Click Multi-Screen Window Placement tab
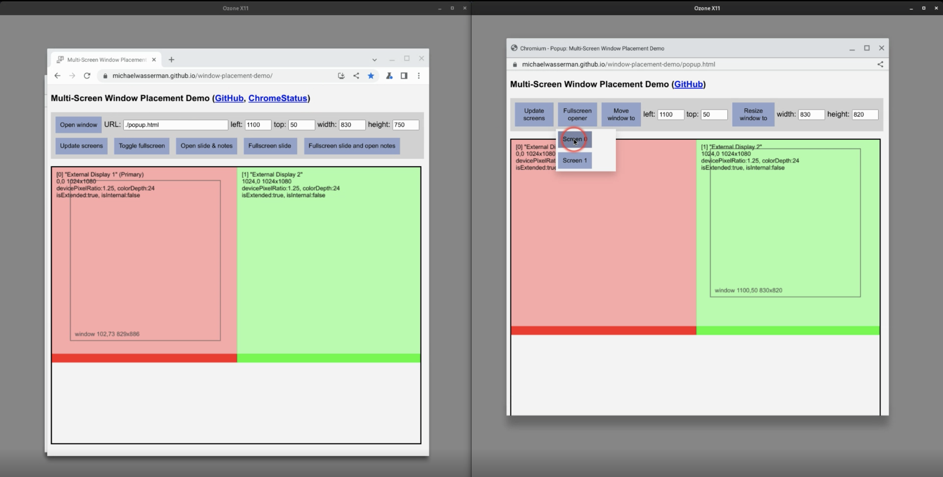Image resolution: width=943 pixels, height=477 pixels. point(107,60)
